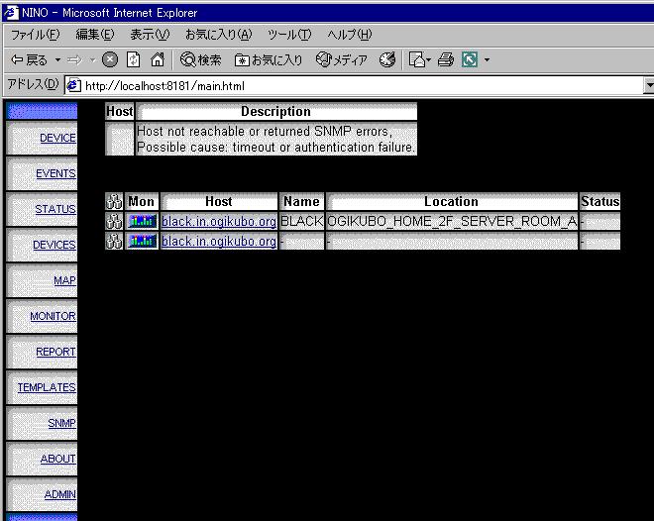
Task: Open the EVENTS link in the sidebar
Action: coord(55,174)
